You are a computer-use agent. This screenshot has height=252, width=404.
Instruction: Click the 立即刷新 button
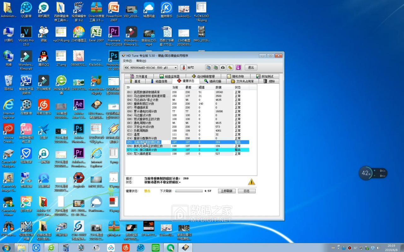(x=227, y=191)
